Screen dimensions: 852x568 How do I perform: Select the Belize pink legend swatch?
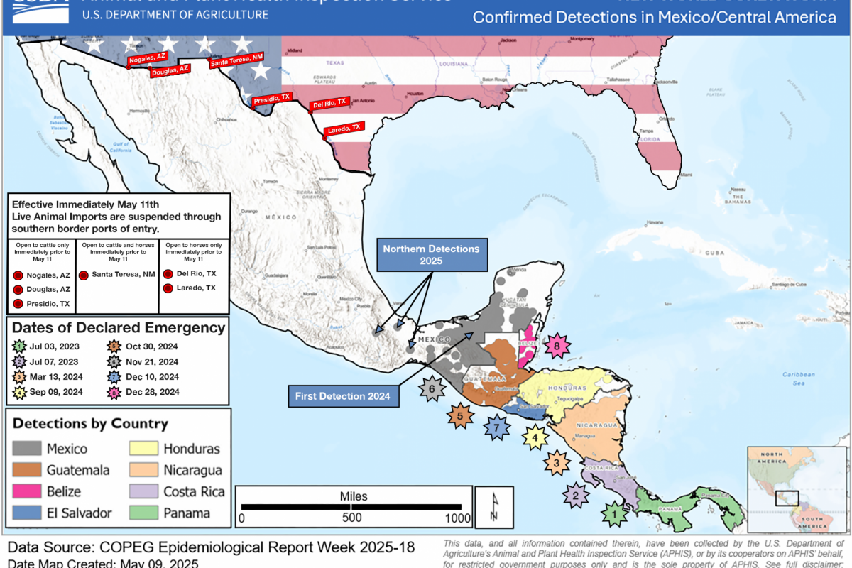[27, 491]
